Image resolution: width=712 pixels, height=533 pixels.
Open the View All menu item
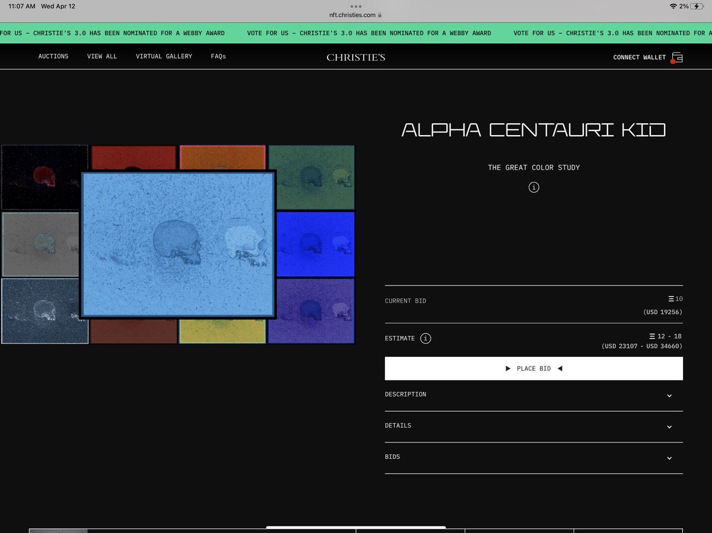(x=102, y=56)
